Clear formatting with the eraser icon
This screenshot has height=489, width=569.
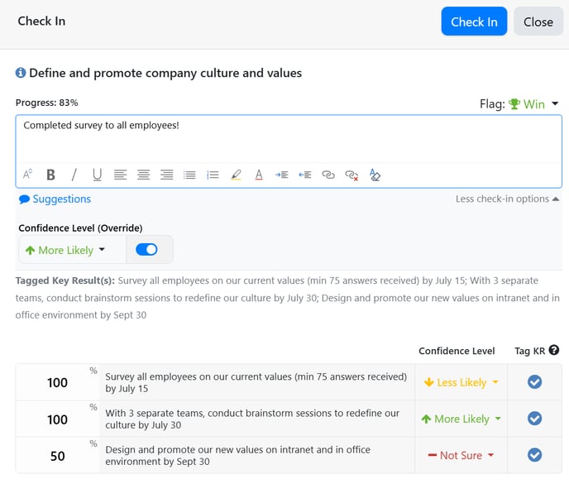[x=375, y=175]
